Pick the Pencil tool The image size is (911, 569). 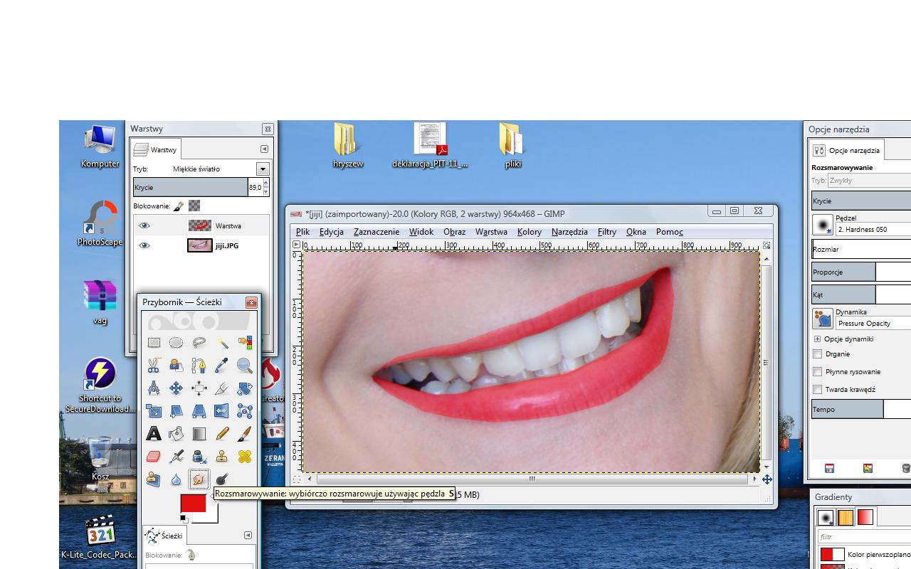(x=222, y=434)
